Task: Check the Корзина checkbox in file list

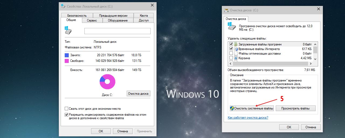Action: point(231,58)
